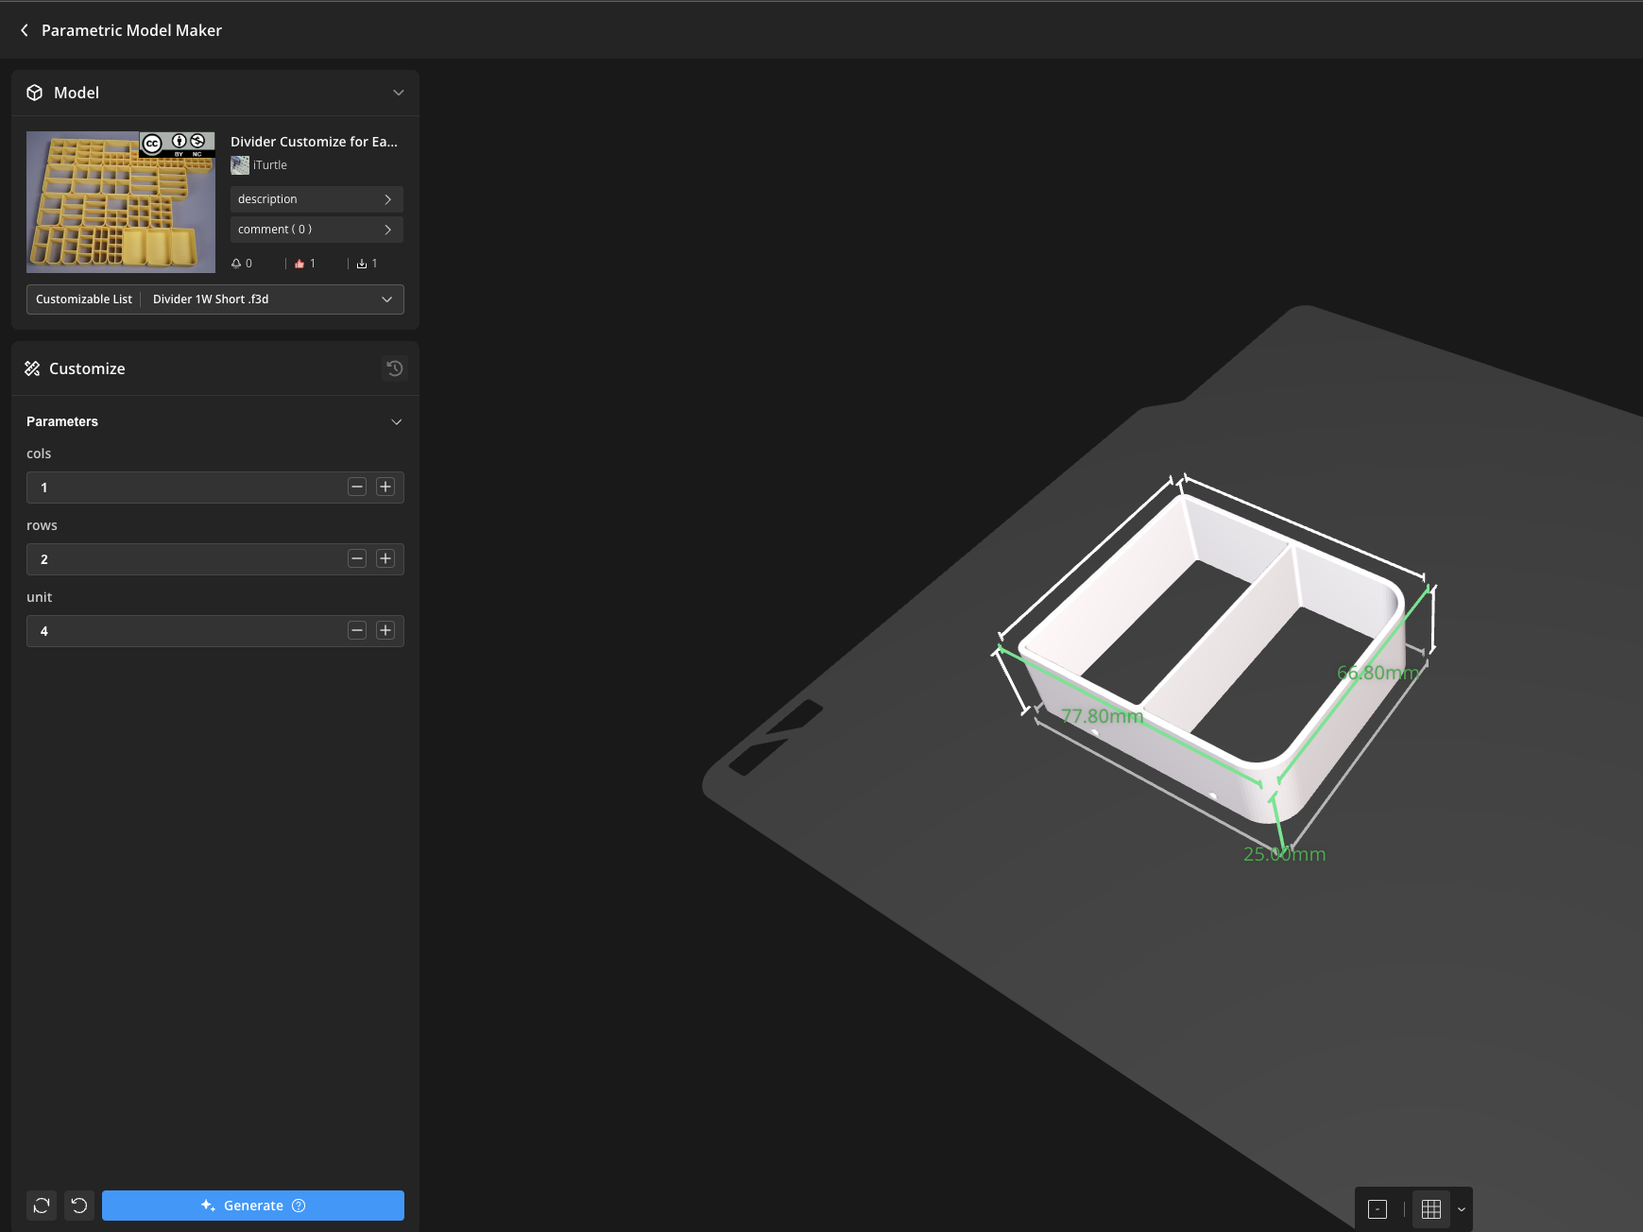Open customization history
1643x1232 pixels.
tap(395, 368)
